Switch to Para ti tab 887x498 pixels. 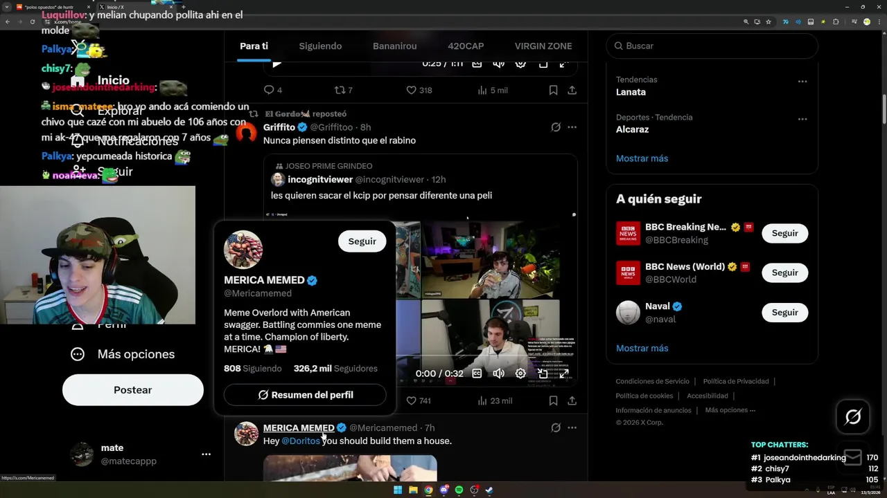pyautogui.click(x=254, y=46)
